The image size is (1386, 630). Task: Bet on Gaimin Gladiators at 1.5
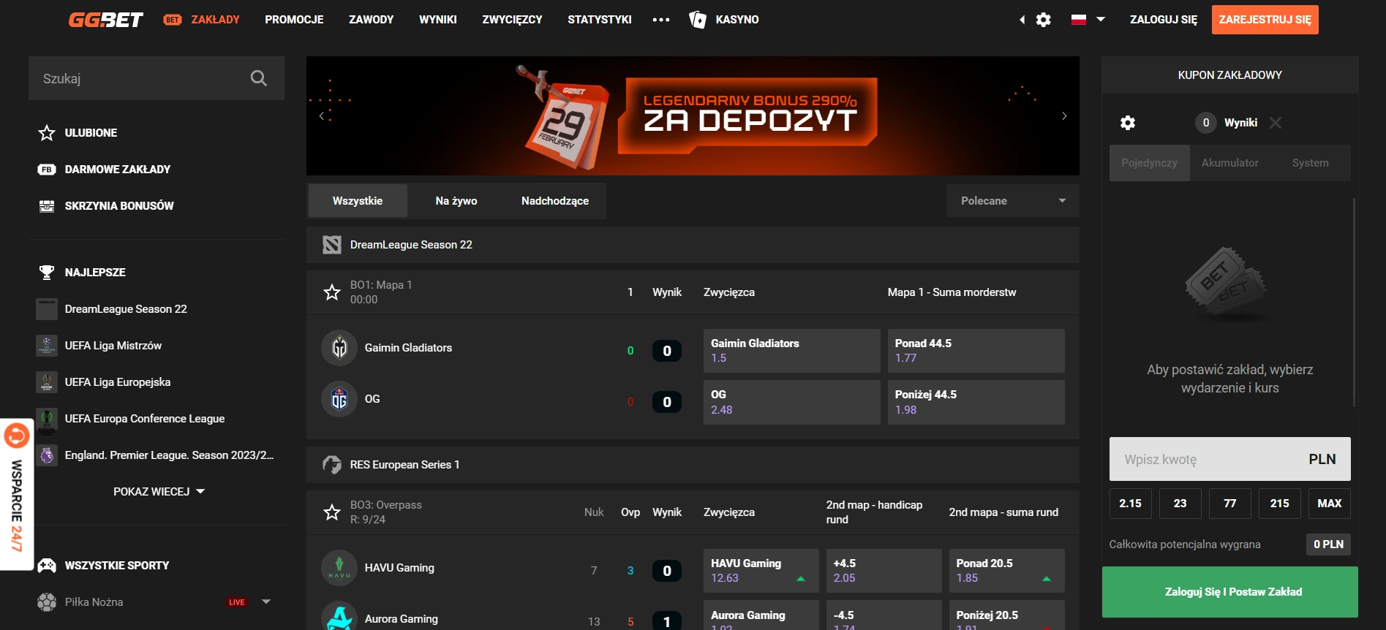point(792,351)
